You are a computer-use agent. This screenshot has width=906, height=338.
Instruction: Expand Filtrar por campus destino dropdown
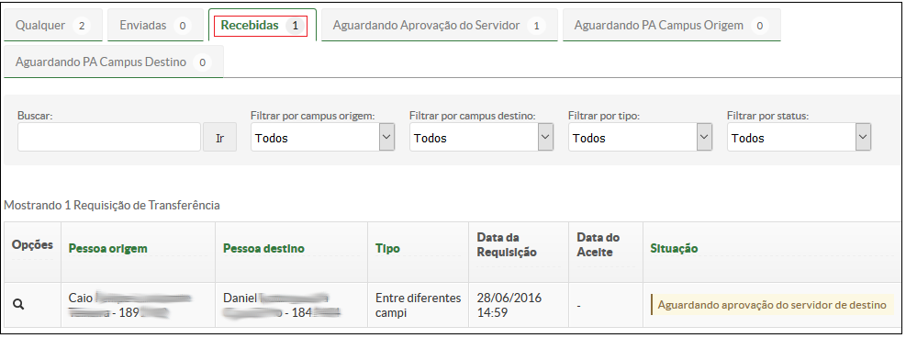click(481, 138)
